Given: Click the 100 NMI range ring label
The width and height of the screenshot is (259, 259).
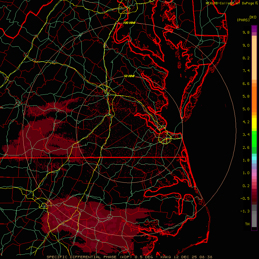Looking at the screenshot, I should (129, 23).
